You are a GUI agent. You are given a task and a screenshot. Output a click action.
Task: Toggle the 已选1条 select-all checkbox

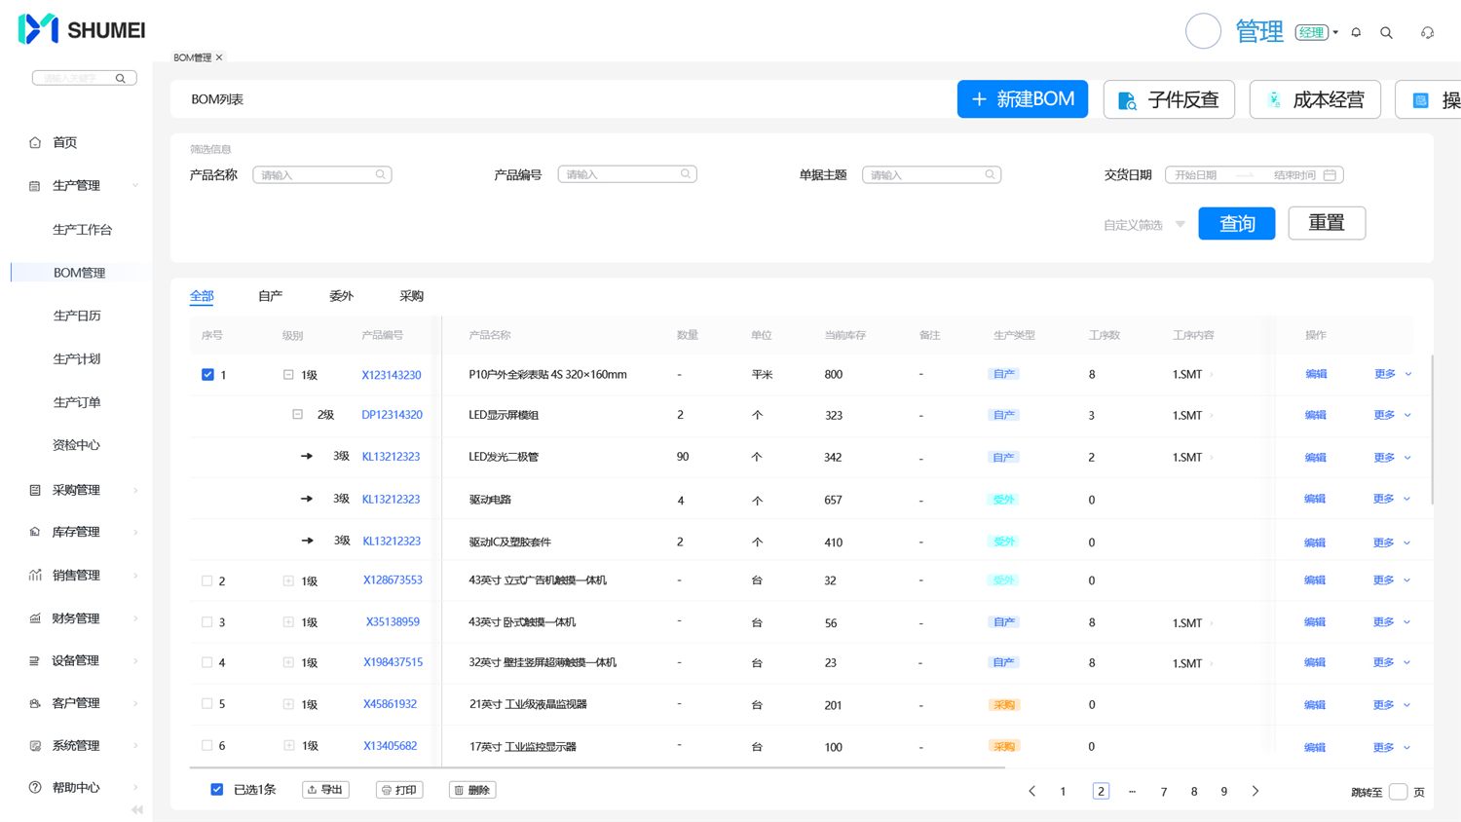(217, 789)
